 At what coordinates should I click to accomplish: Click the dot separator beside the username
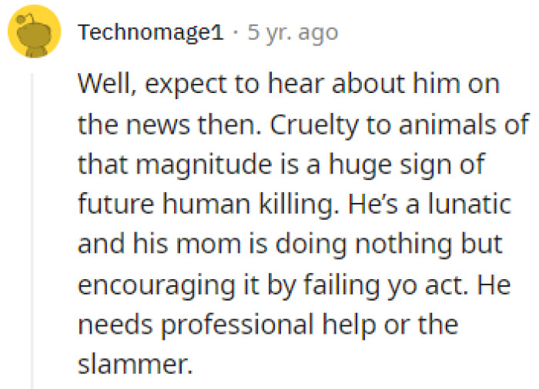tap(236, 33)
